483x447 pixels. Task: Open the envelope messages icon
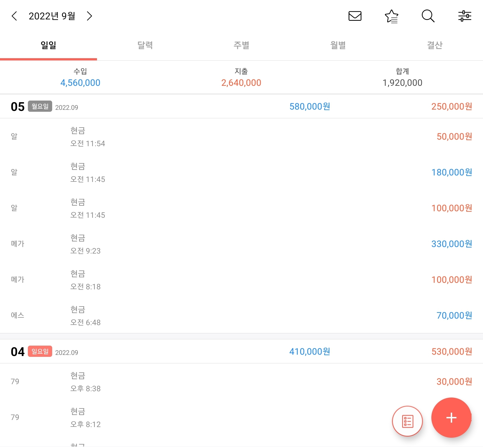[355, 16]
